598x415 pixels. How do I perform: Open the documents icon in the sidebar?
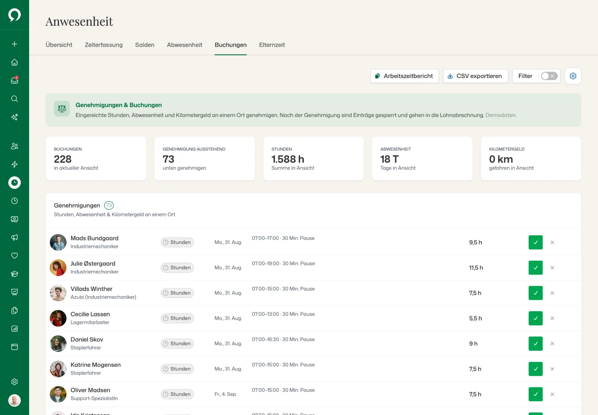15,310
